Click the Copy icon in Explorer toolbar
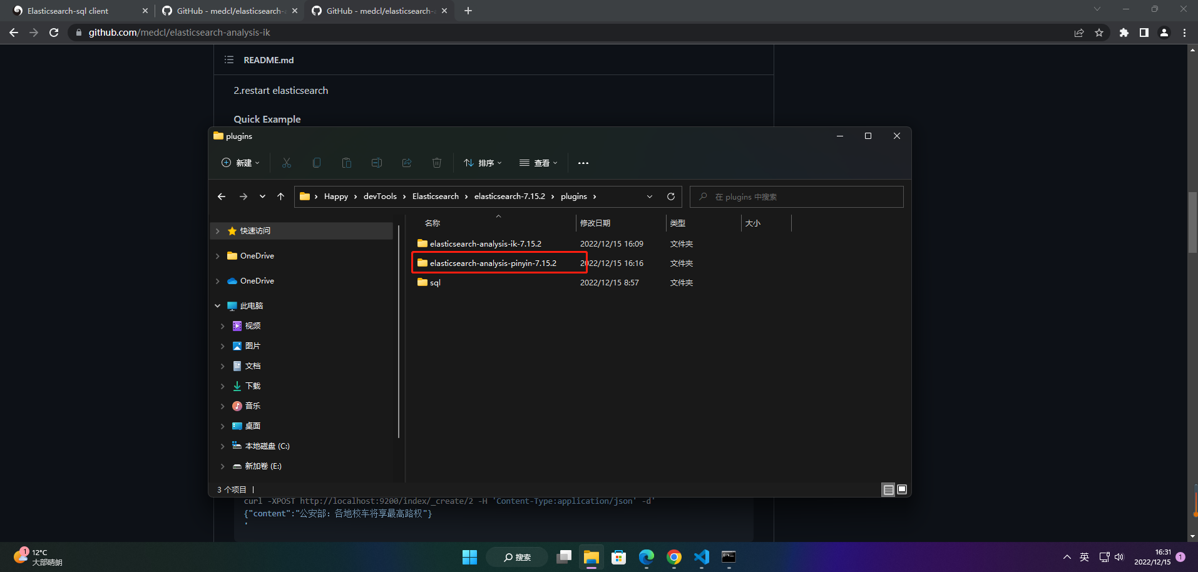 317,163
